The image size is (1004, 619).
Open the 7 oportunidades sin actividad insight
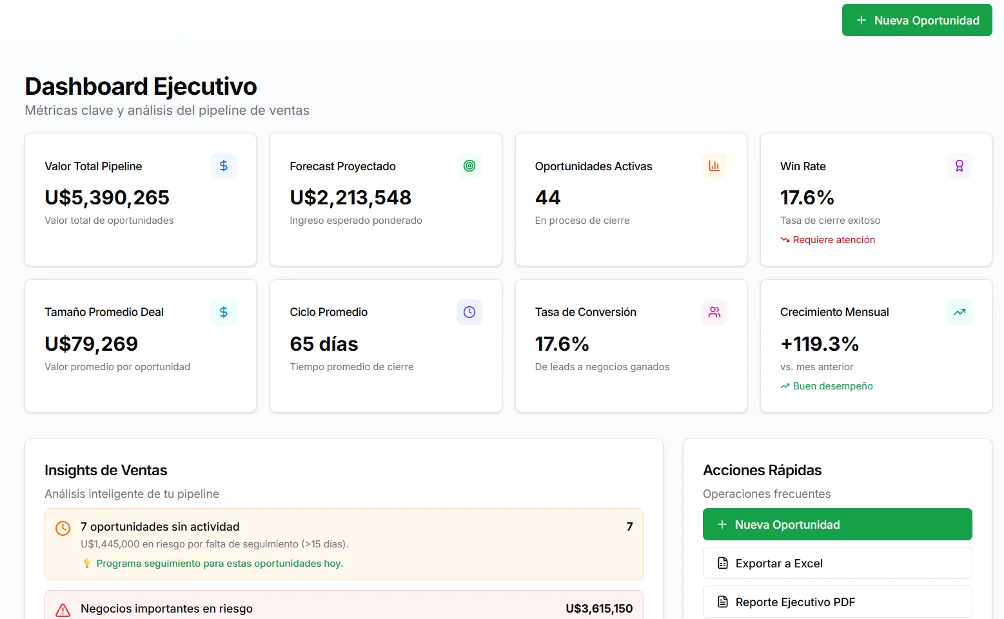coord(344,544)
